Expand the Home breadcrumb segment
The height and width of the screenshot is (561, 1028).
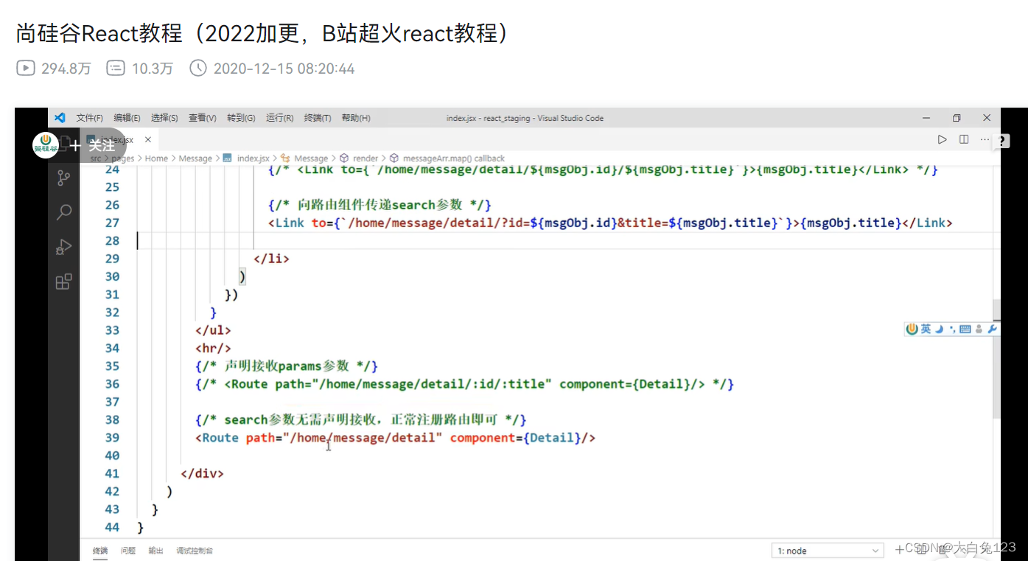(156, 158)
